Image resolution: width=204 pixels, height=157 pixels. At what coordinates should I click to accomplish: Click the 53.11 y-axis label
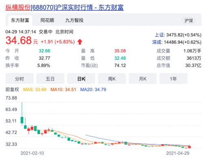(11, 121)
